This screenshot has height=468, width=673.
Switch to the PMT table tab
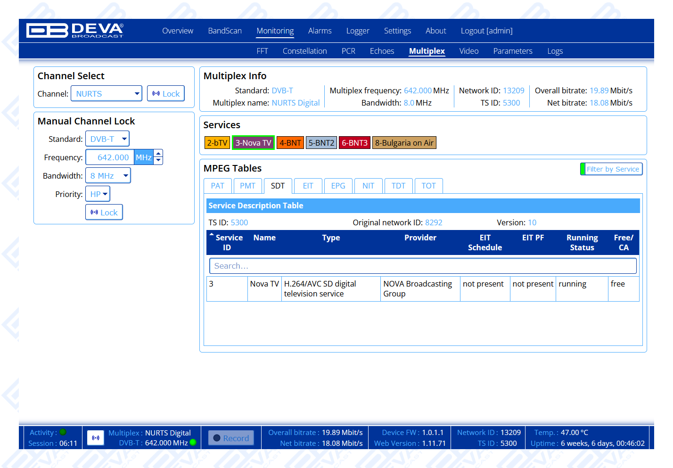(x=247, y=186)
